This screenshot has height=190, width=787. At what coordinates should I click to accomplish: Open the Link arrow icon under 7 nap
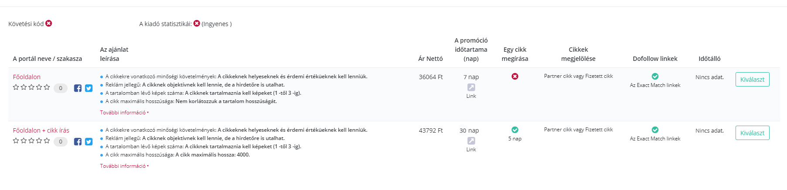[471, 87]
